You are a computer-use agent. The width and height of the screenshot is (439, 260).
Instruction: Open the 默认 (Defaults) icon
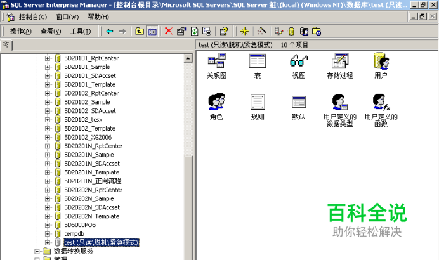click(x=299, y=102)
